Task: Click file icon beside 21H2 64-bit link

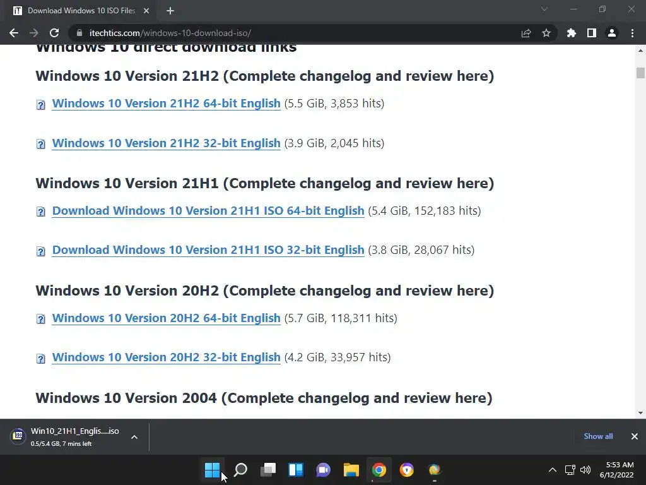Action: click(x=41, y=105)
